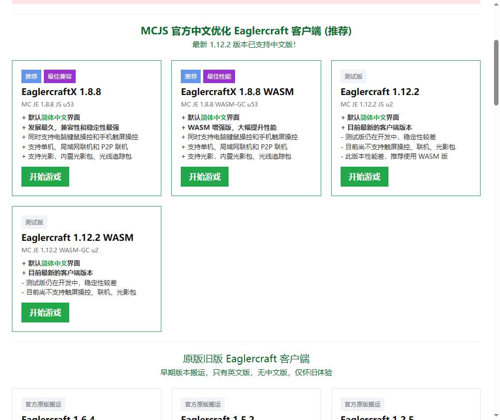Click 开始游戏 under Eaglercraft 1.12.2 JS
500x420 pixels.
(x=365, y=177)
